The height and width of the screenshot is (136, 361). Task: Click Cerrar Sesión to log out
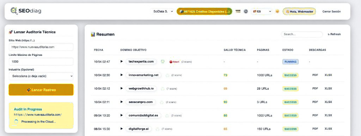331,12
